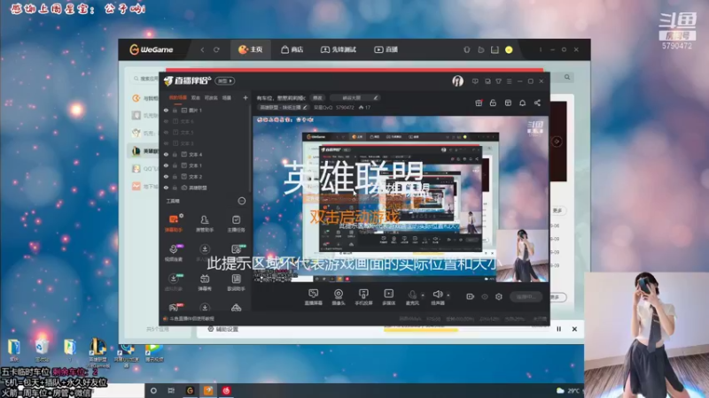Image resolution: width=709 pixels, height=398 pixels.
Task: Toggle preview eye icon in bottom bar
Action: coord(485,296)
